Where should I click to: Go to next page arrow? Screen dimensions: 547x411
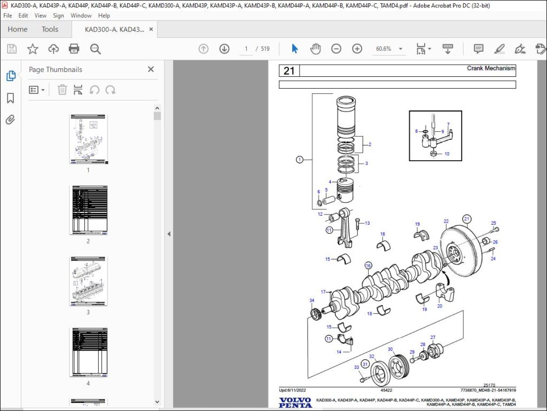[x=224, y=49]
